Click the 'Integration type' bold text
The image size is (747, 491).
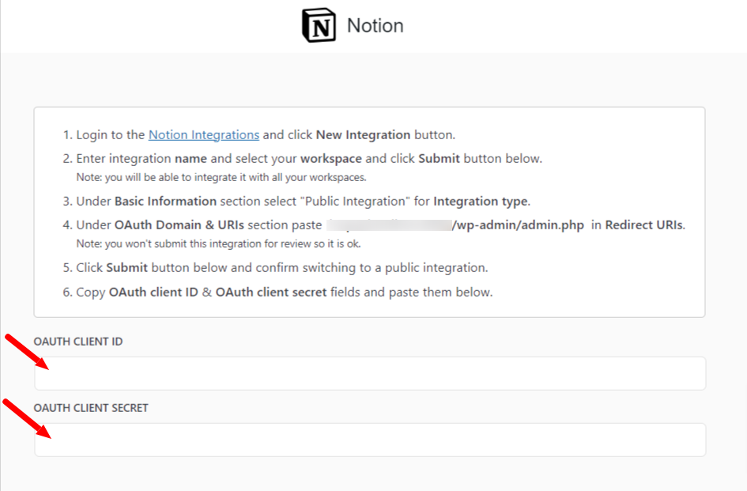(x=481, y=201)
